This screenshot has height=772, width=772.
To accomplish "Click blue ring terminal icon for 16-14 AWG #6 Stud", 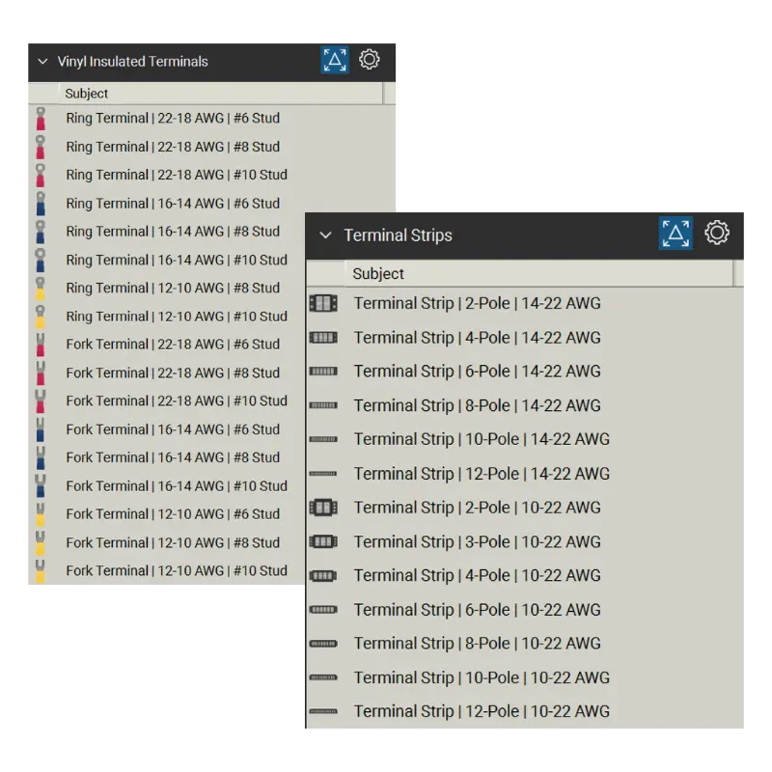I will (41, 204).
